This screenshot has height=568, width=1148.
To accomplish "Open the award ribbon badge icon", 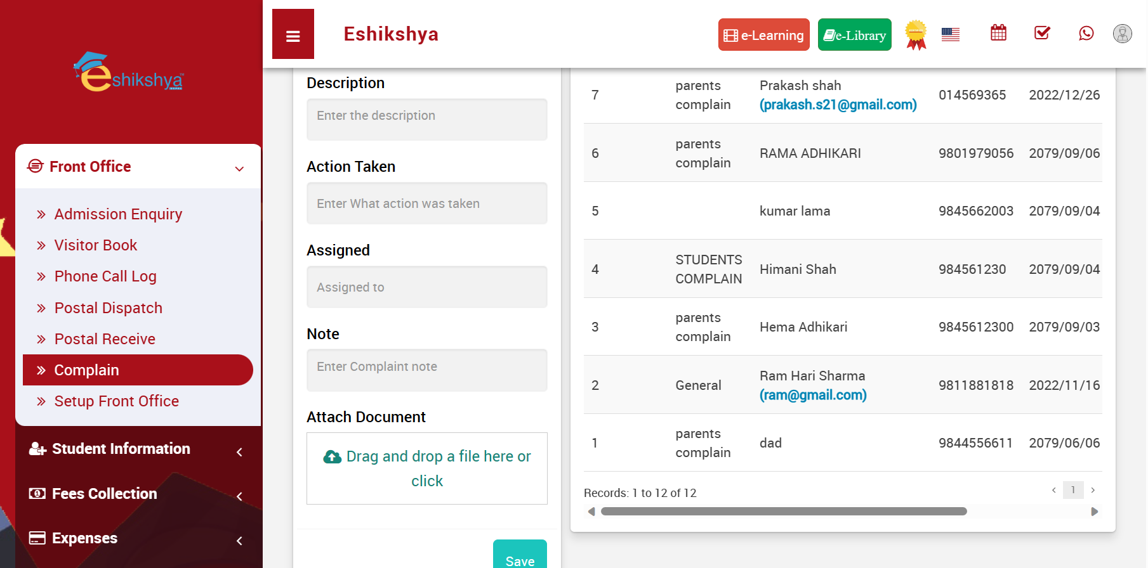I will click(915, 34).
